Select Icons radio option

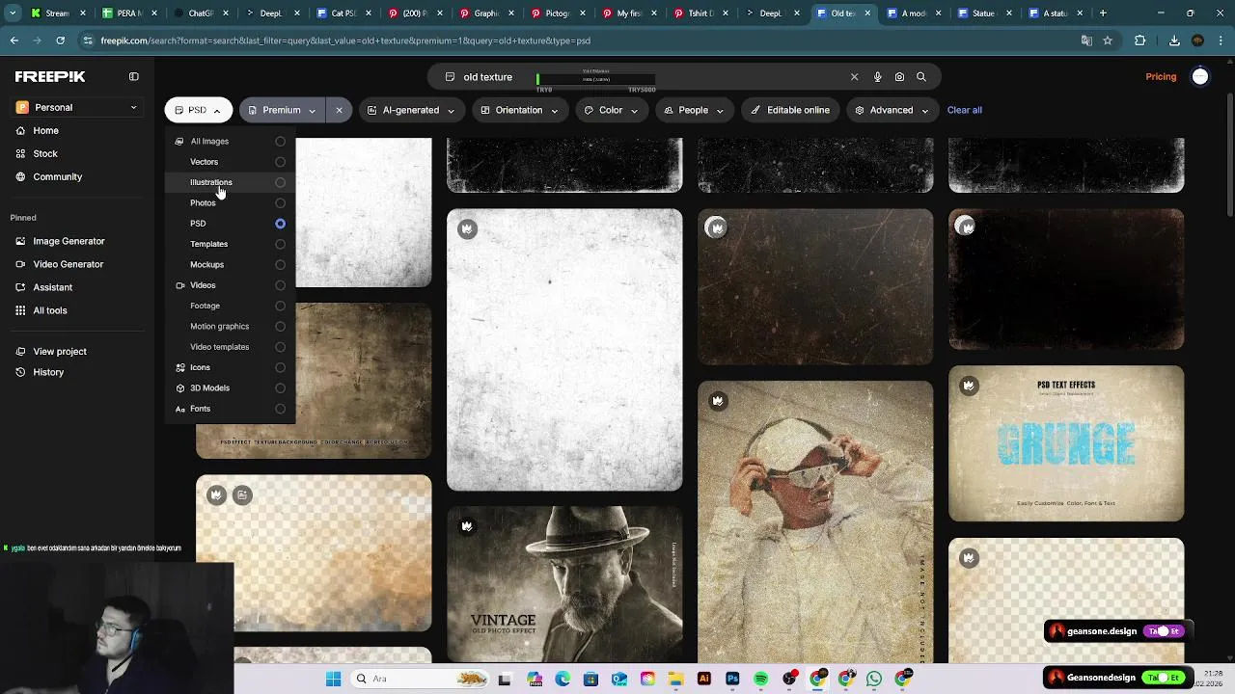tap(280, 367)
